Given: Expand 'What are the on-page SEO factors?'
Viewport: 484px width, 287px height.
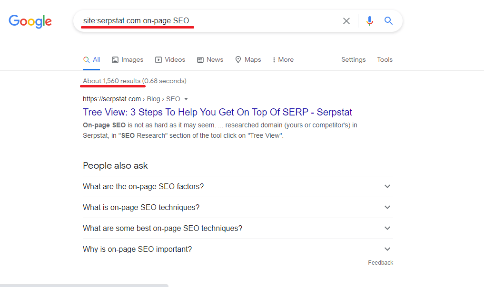Looking at the screenshot, I should pos(237,187).
